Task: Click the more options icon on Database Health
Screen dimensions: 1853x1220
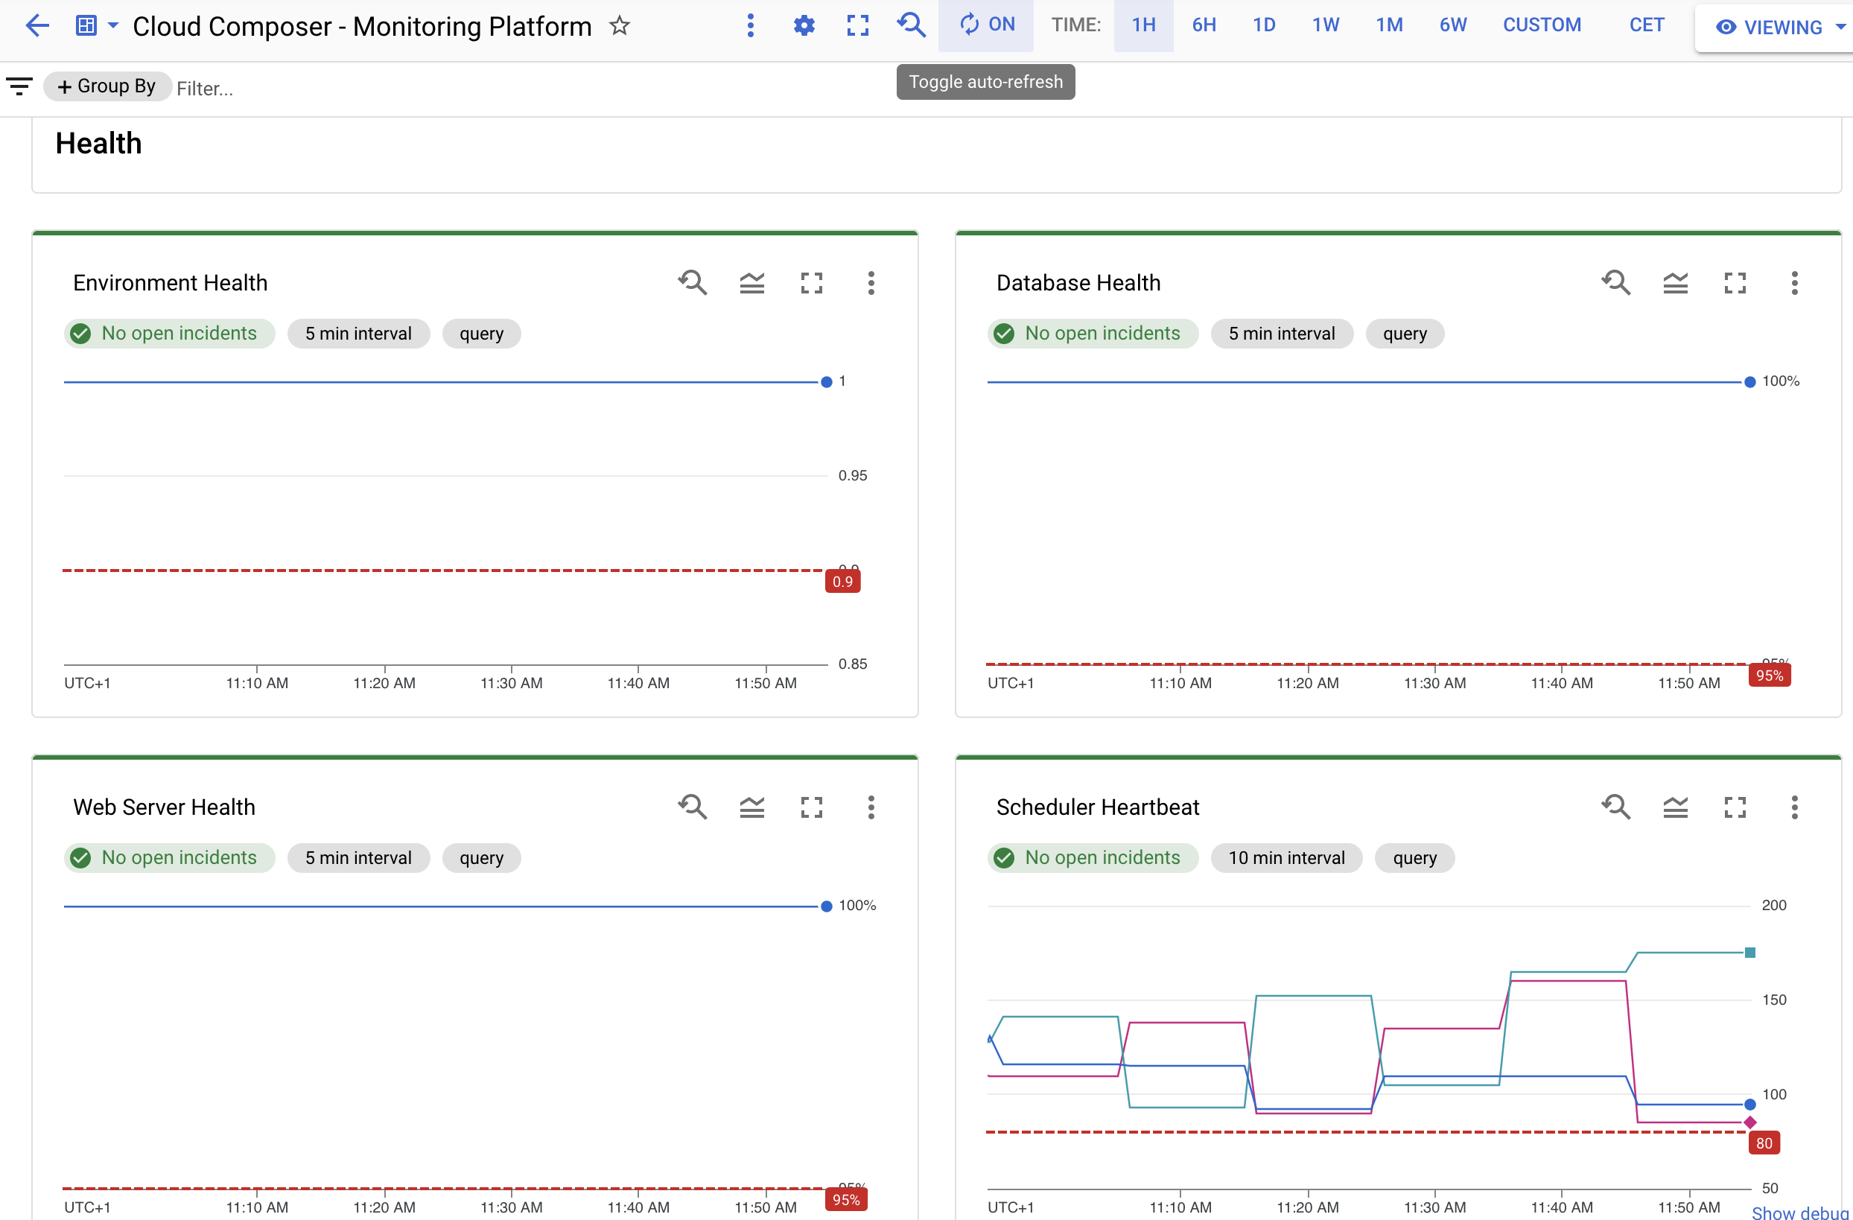Action: 1794,282
